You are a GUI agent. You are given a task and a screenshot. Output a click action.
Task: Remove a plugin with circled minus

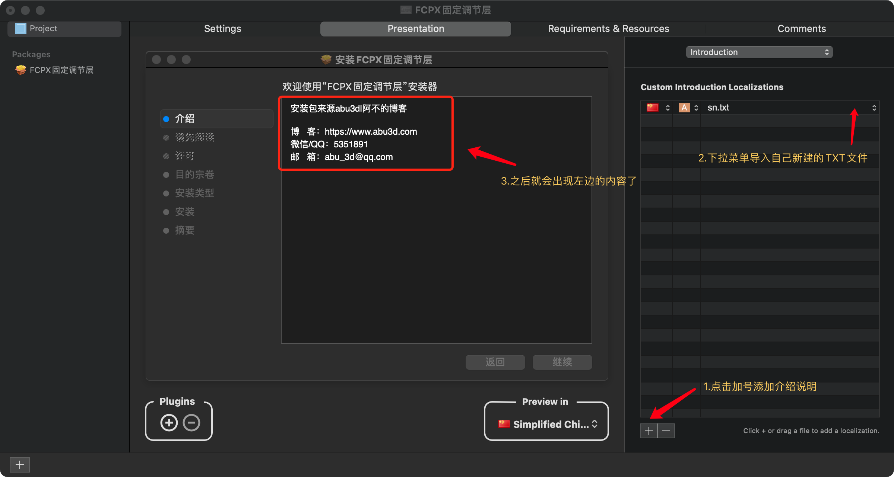coord(191,423)
